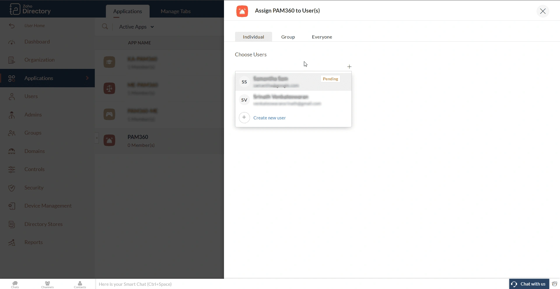Viewport: 560px width, 289px height.
Task: Click Create new user
Action: coord(270,118)
